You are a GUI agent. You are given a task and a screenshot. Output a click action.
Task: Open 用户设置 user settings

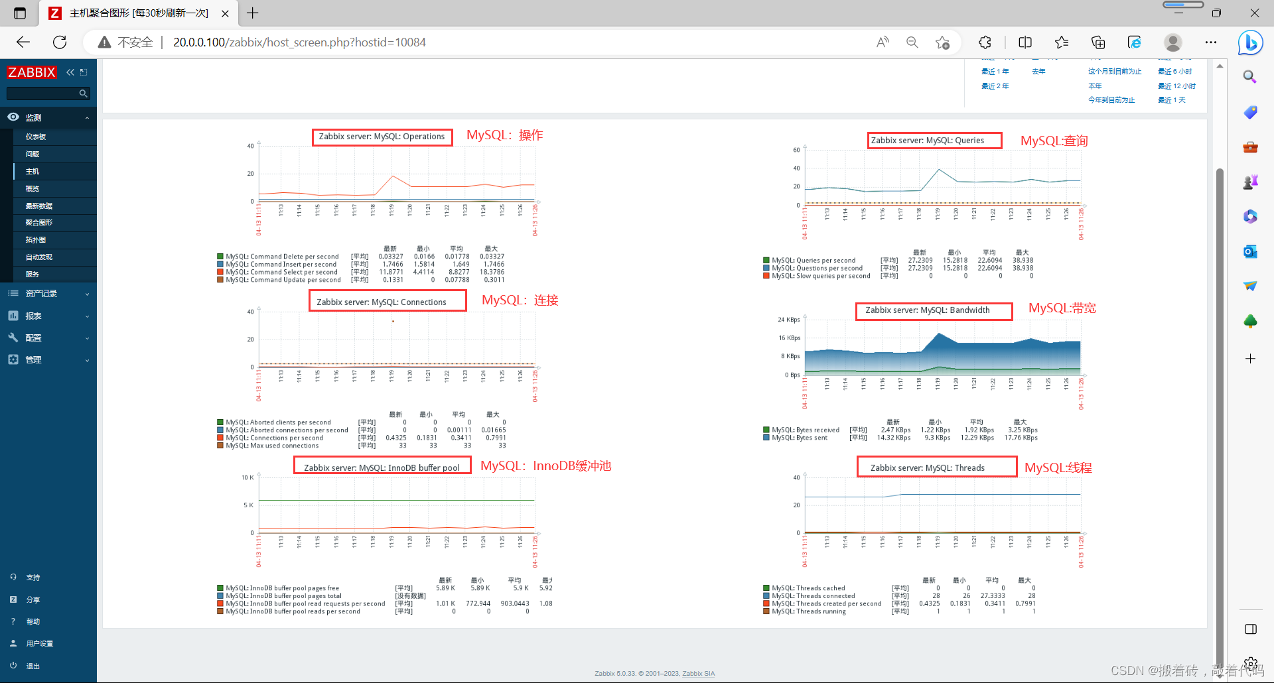tap(40, 643)
